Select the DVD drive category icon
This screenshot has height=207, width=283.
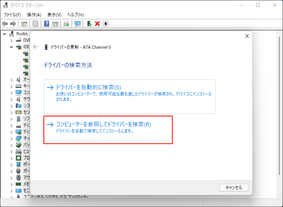[x=19, y=40]
